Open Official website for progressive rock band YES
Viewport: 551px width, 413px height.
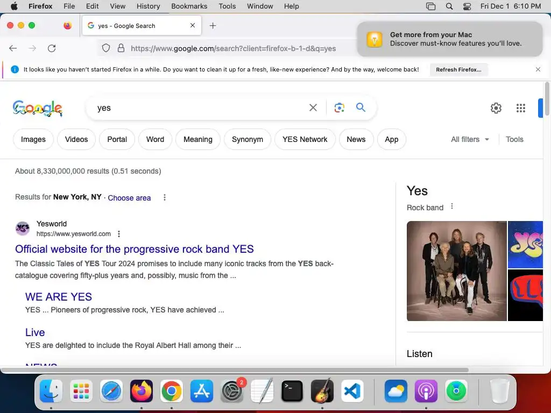(x=134, y=249)
